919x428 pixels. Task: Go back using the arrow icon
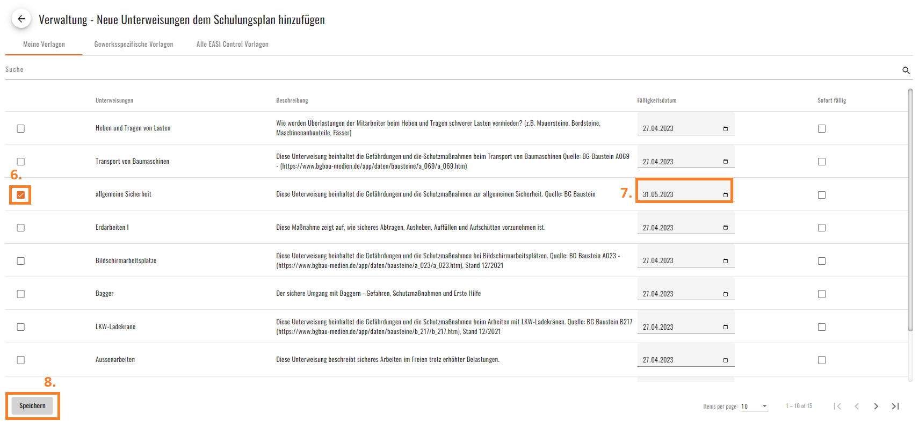coord(21,19)
